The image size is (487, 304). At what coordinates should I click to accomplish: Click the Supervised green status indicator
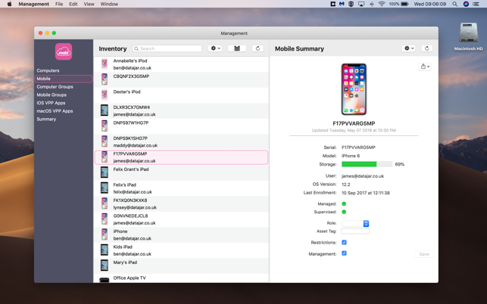click(344, 212)
